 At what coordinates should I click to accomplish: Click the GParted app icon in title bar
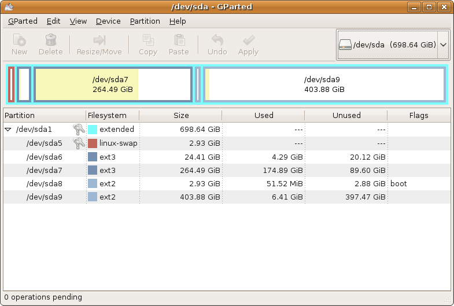click(x=9, y=7)
